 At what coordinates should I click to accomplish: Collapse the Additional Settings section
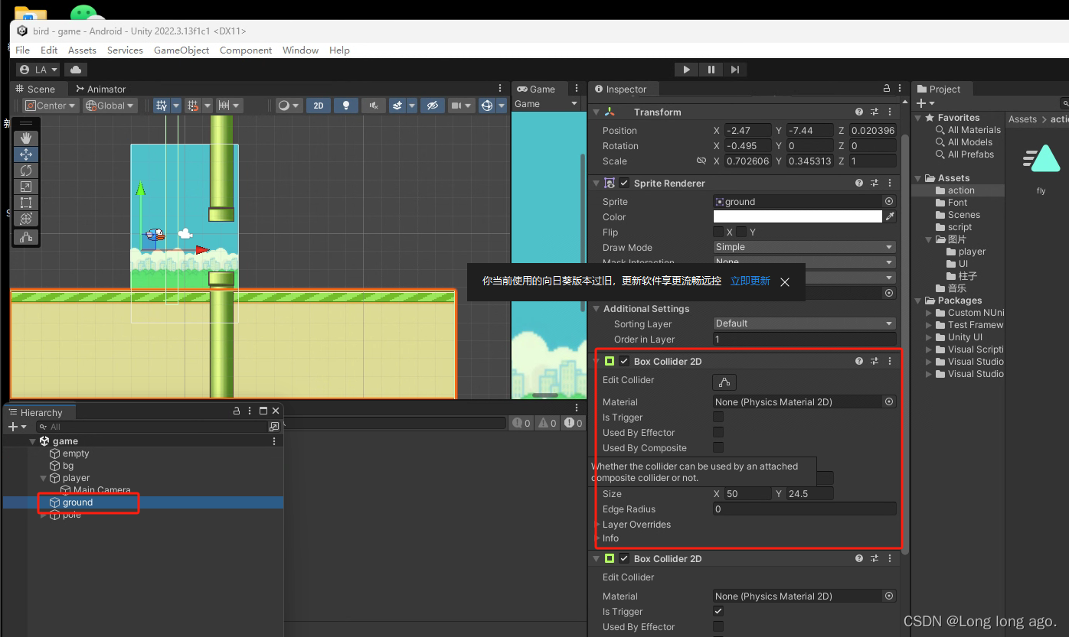pyautogui.click(x=597, y=309)
